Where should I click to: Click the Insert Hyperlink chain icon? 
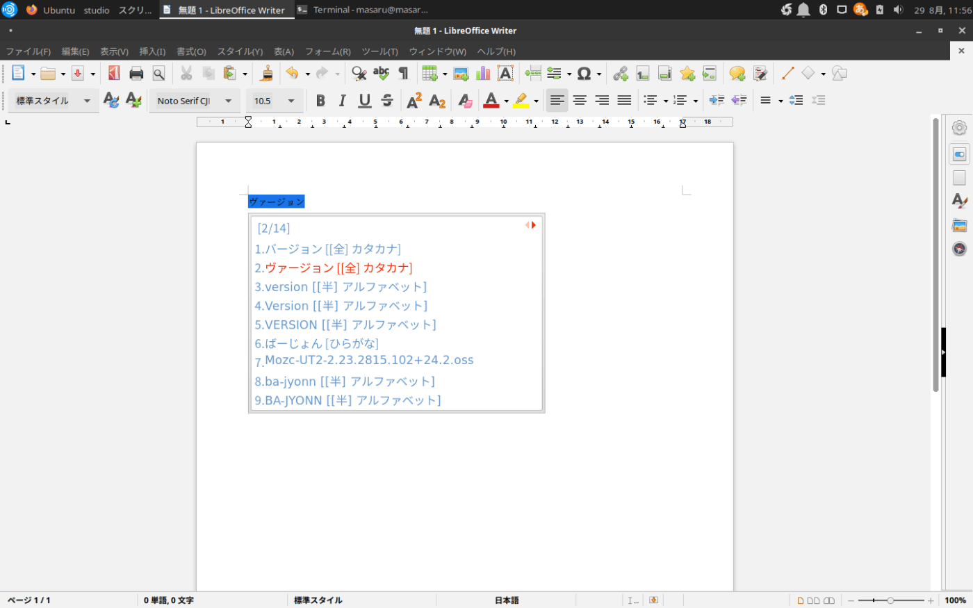[x=621, y=73]
